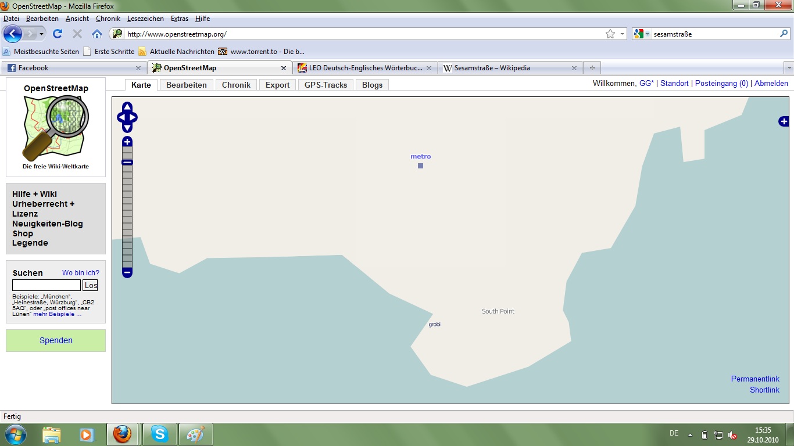Expand the list all tabs dropdown

788,68
